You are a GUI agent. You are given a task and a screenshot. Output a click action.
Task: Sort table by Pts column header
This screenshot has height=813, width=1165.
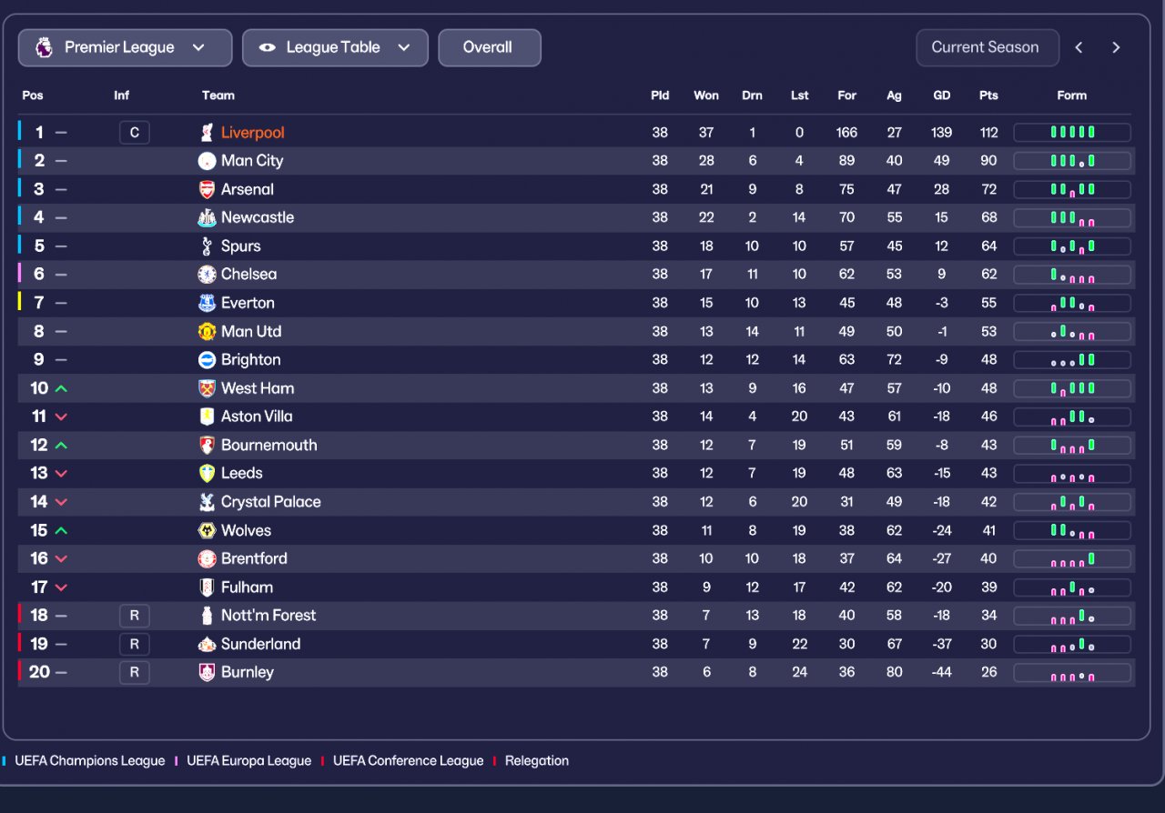[988, 95]
